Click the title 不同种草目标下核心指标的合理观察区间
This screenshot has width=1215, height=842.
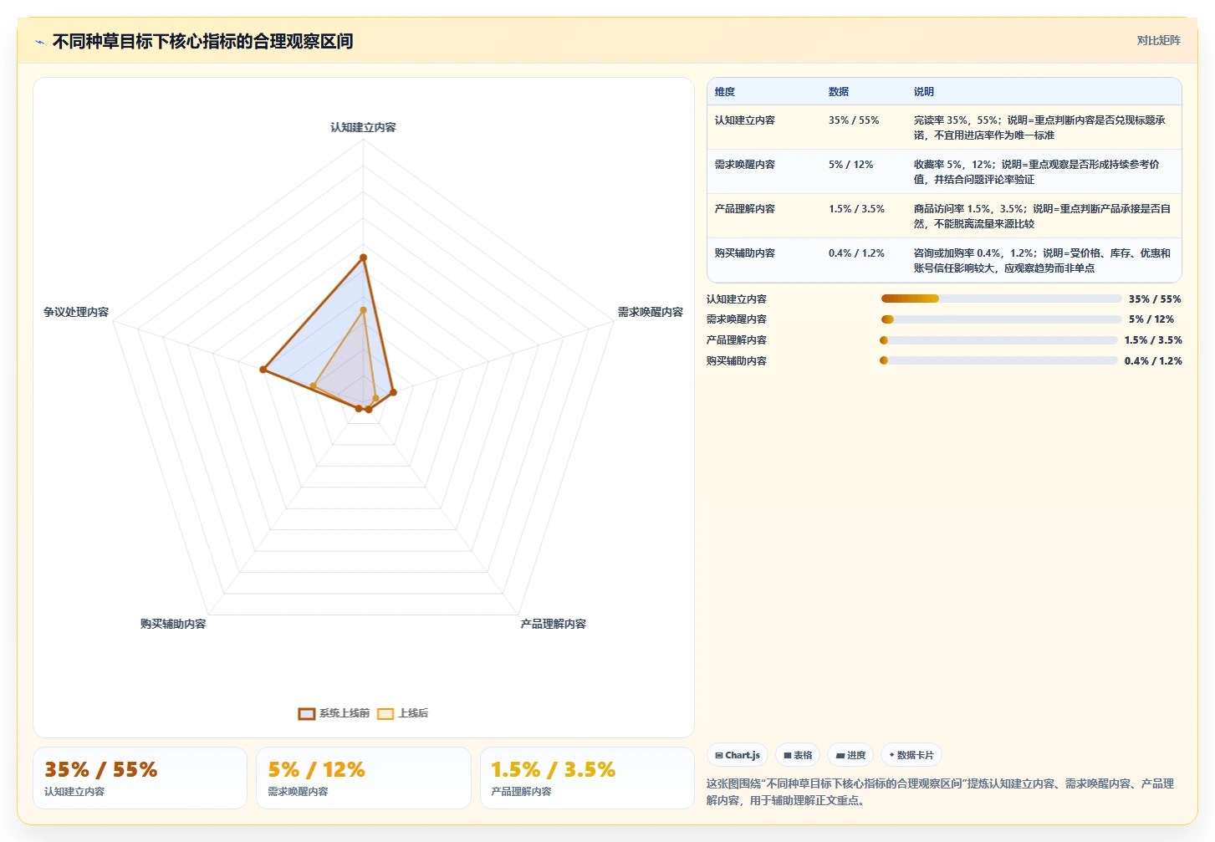click(x=202, y=41)
